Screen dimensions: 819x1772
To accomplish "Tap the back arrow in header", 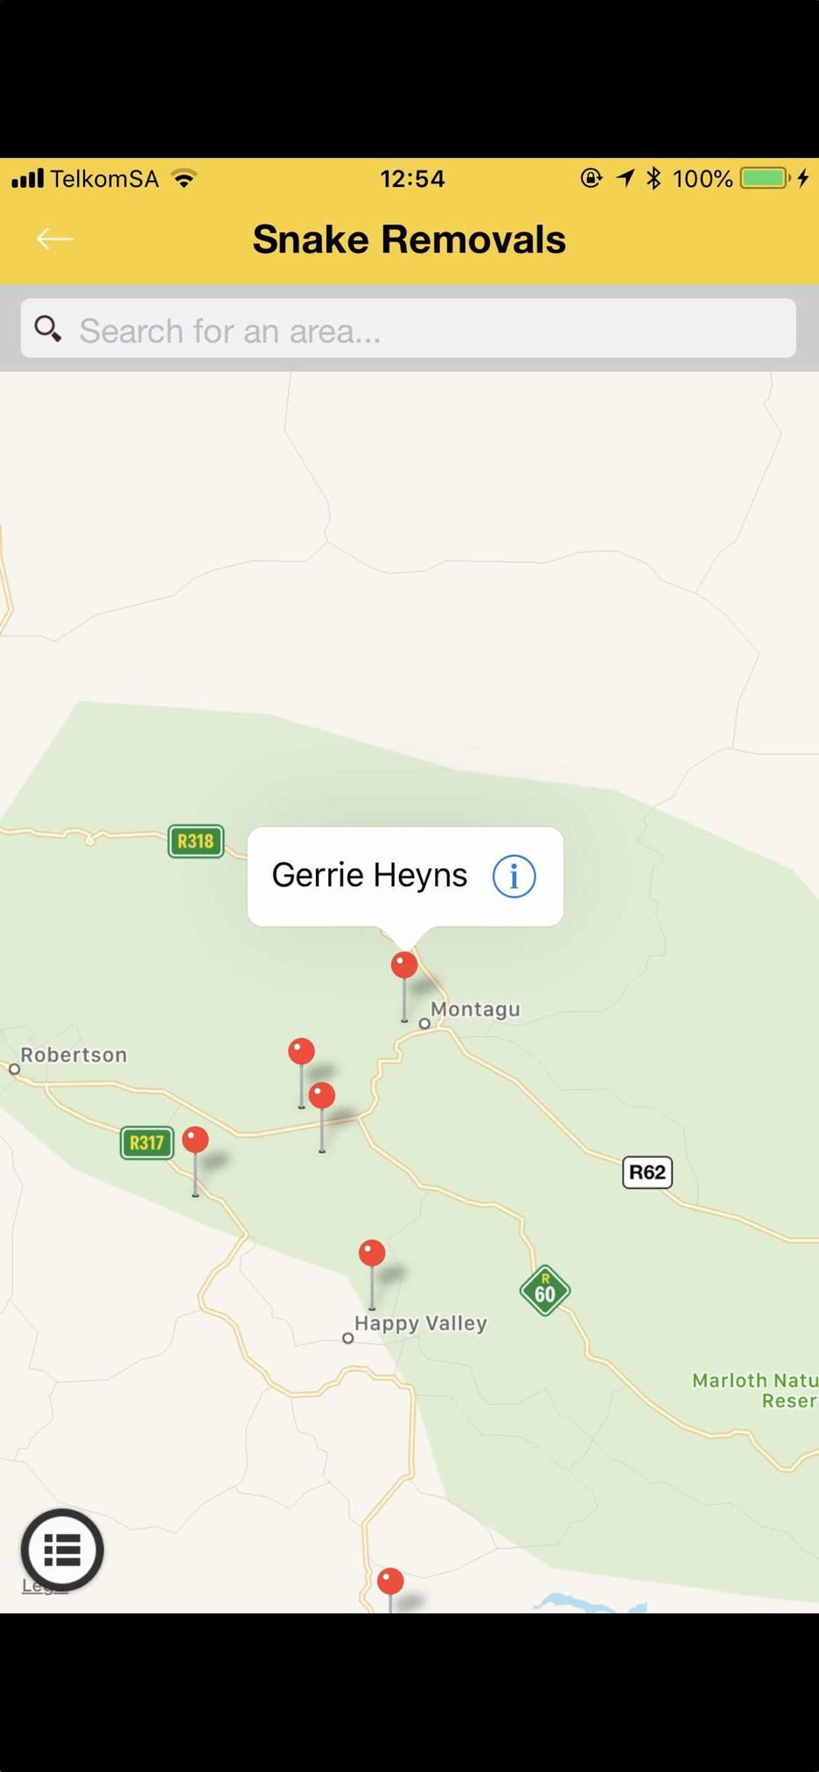I will [x=55, y=239].
